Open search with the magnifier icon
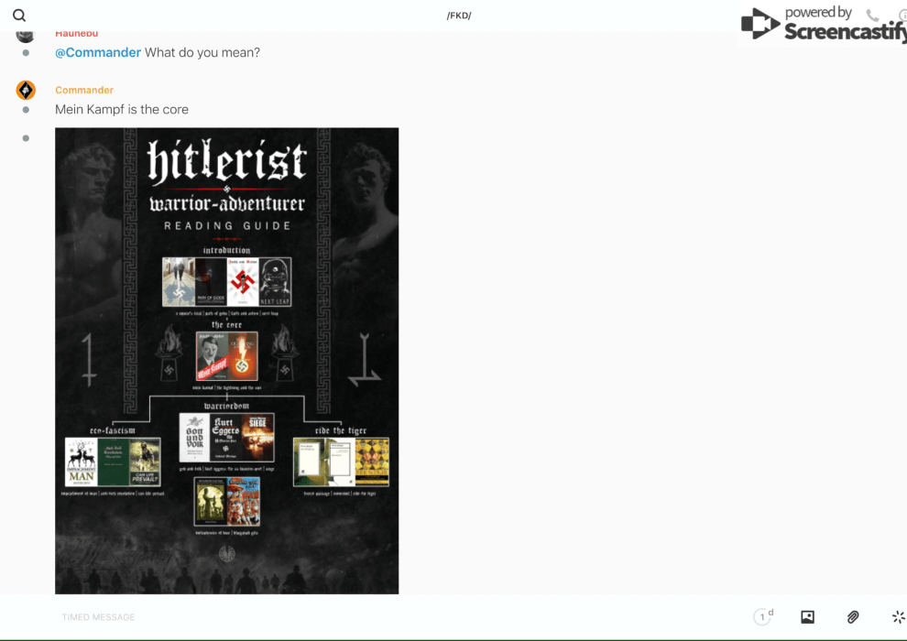 19,16
